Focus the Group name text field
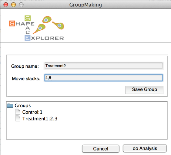Image resolution: width=171 pixels, height=155 pixels. (x=103, y=66)
